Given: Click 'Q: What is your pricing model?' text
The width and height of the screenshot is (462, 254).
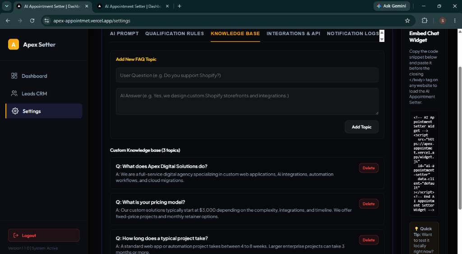Looking at the screenshot, I should point(150,202).
